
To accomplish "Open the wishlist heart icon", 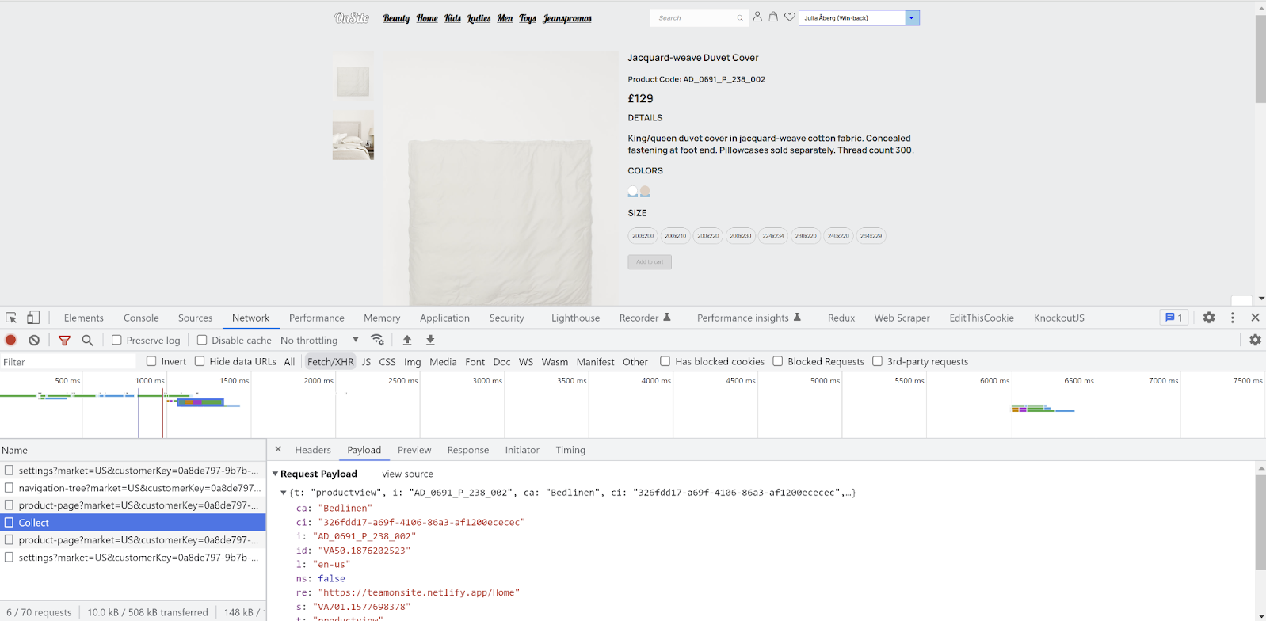I will 790,17.
